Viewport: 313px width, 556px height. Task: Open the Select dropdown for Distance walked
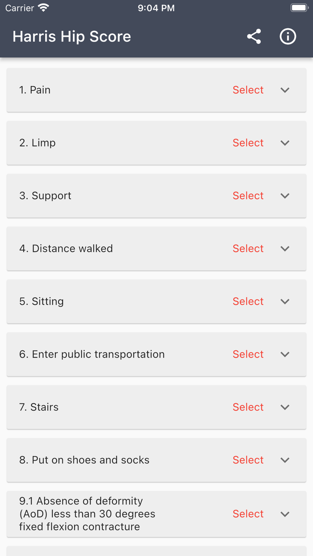pos(248,249)
